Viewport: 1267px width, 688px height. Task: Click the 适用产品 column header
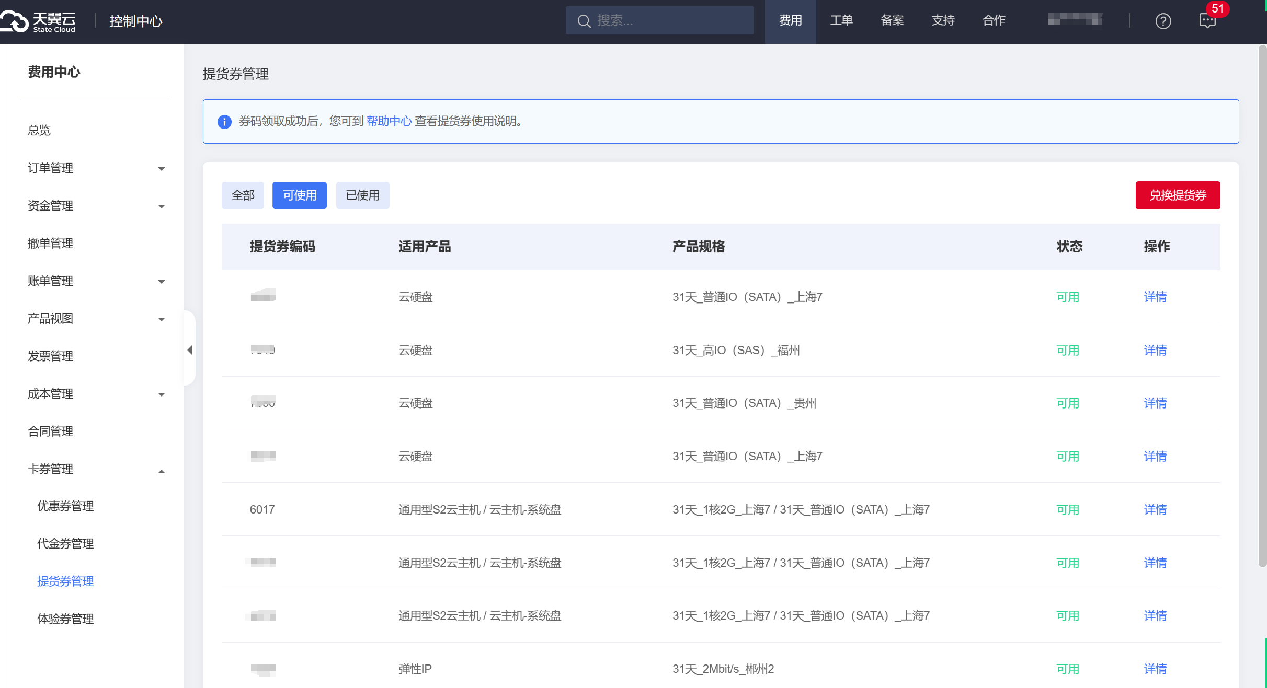[425, 247]
